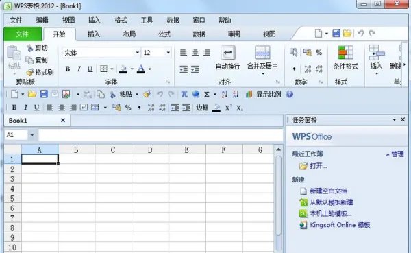The height and width of the screenshot is (253, 411).
Task: Click the AutoSum Σ icon in the toolbar
Action: click(207, 94)
